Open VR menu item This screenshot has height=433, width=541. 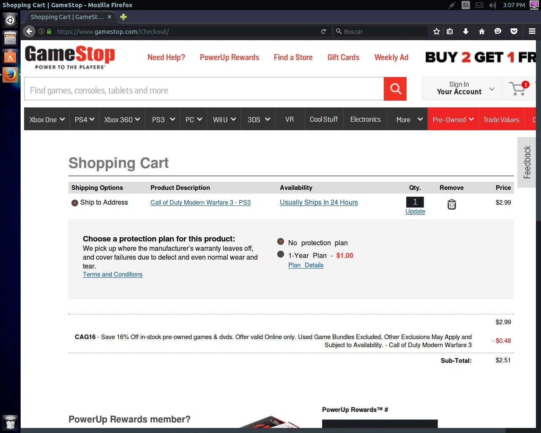290,120
